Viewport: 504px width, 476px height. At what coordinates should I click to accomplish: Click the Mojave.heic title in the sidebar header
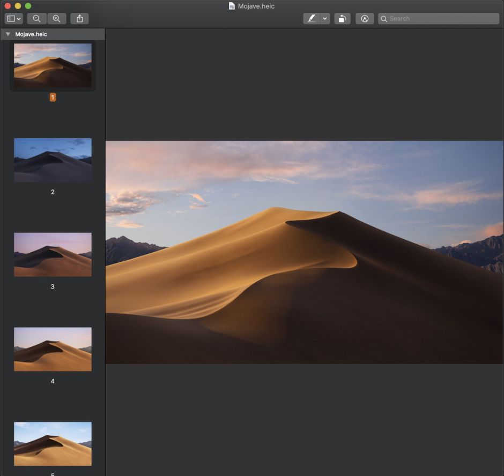[x=31, y=34]
